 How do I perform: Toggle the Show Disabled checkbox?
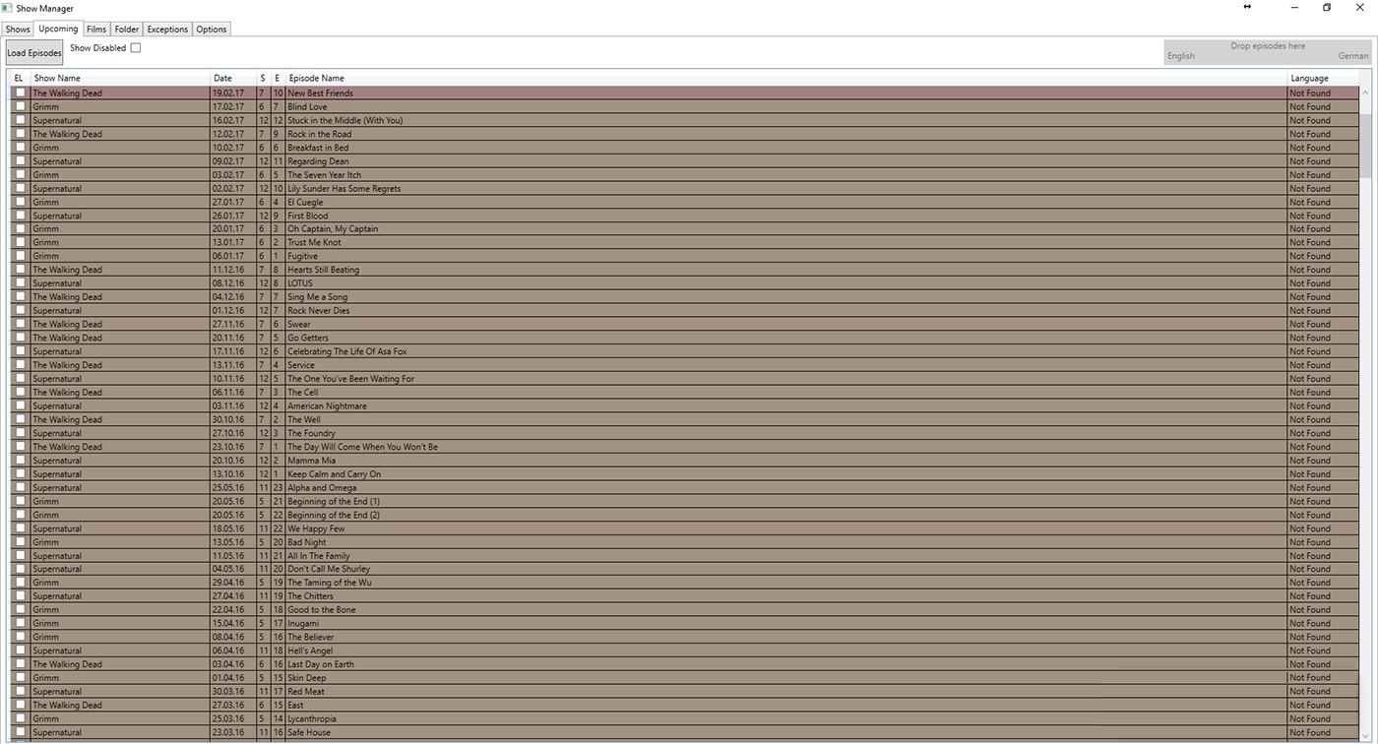click(136, 47)
